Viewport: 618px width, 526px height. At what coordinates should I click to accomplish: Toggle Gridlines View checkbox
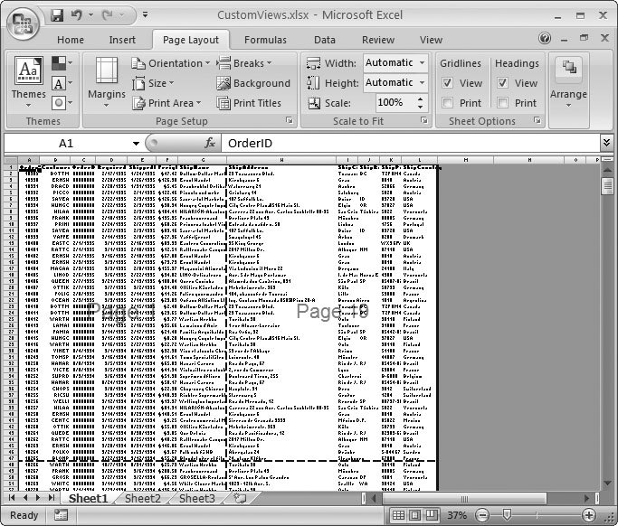click(x=448, y=83)
